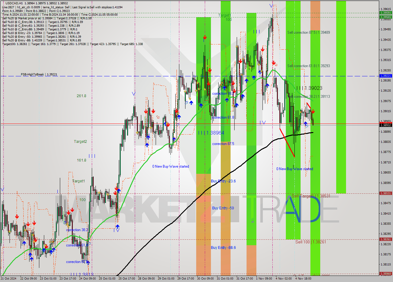
Task: Click the 'Buy Entry -88.6' label
Action: click(x=223, y=248)
